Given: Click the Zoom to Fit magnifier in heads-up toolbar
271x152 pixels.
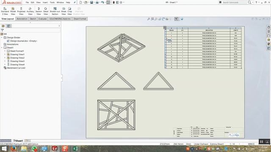Looking at the screenshot, I should coord(149,19).
